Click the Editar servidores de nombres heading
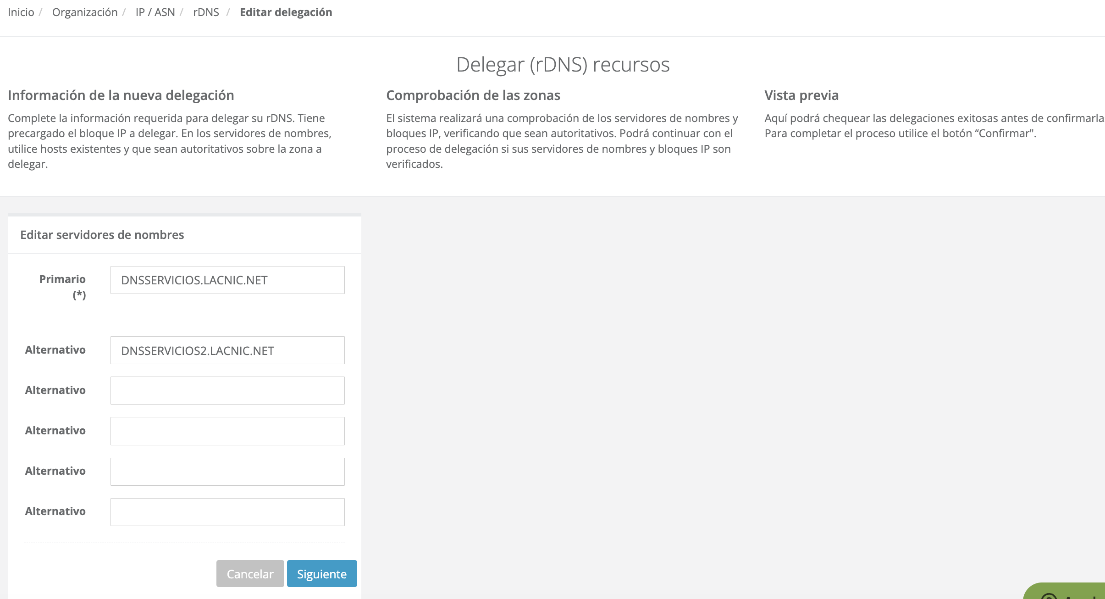The height and width of the screenshot is (599, 1105). pos(102,235)
